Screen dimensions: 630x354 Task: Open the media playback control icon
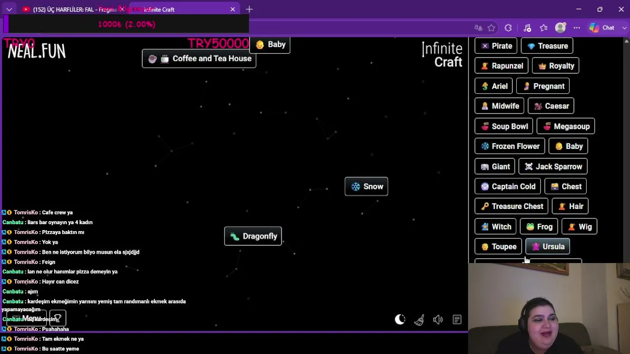(527, 28)
